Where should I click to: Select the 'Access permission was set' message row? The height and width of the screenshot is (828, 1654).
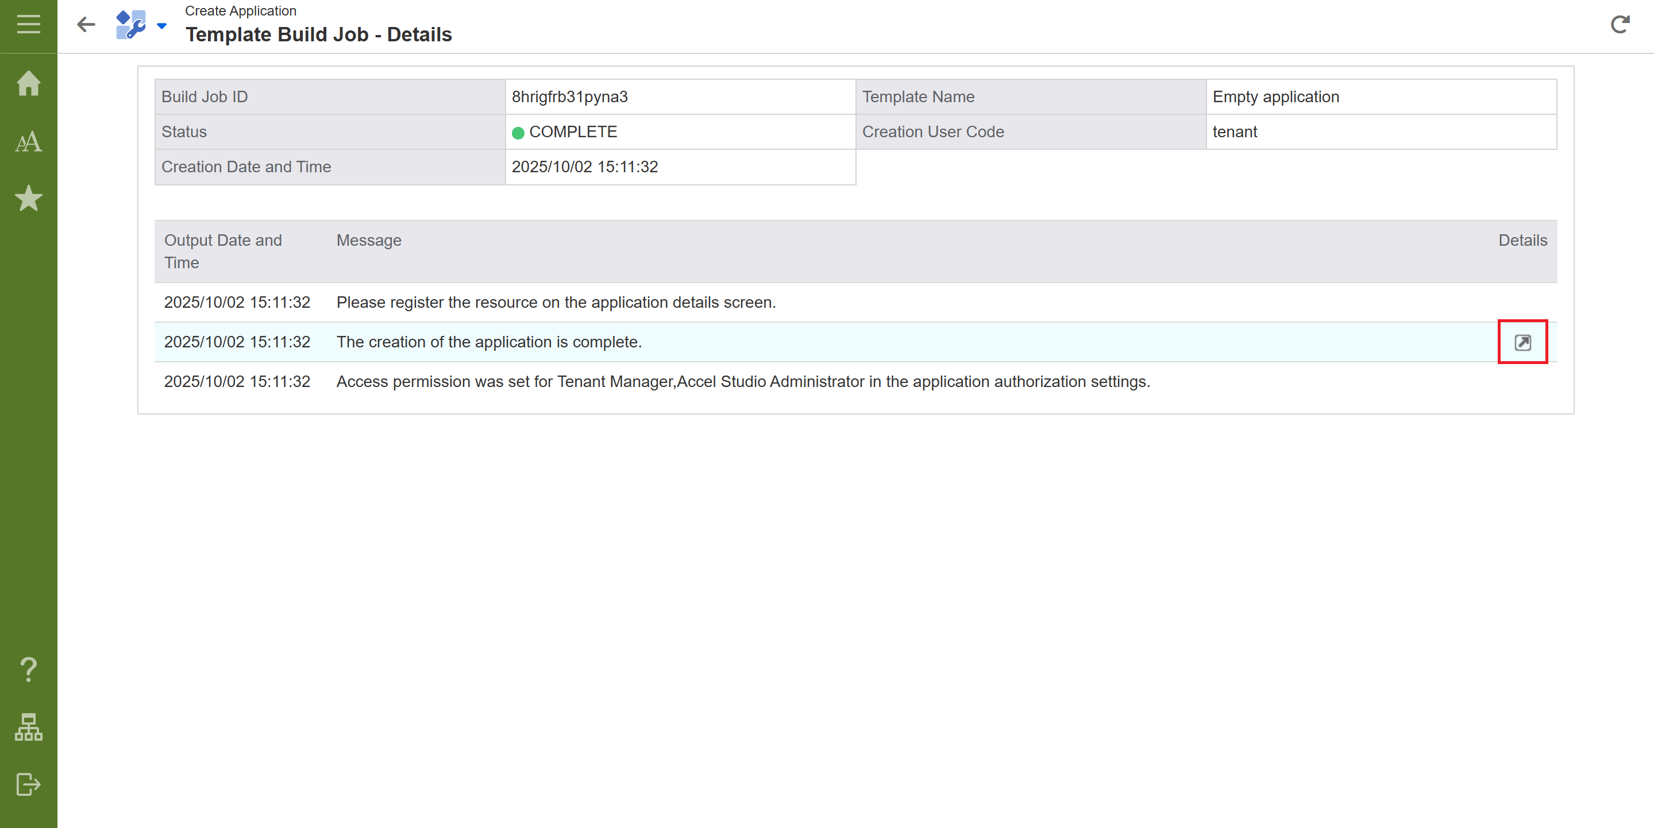(743, 382)
